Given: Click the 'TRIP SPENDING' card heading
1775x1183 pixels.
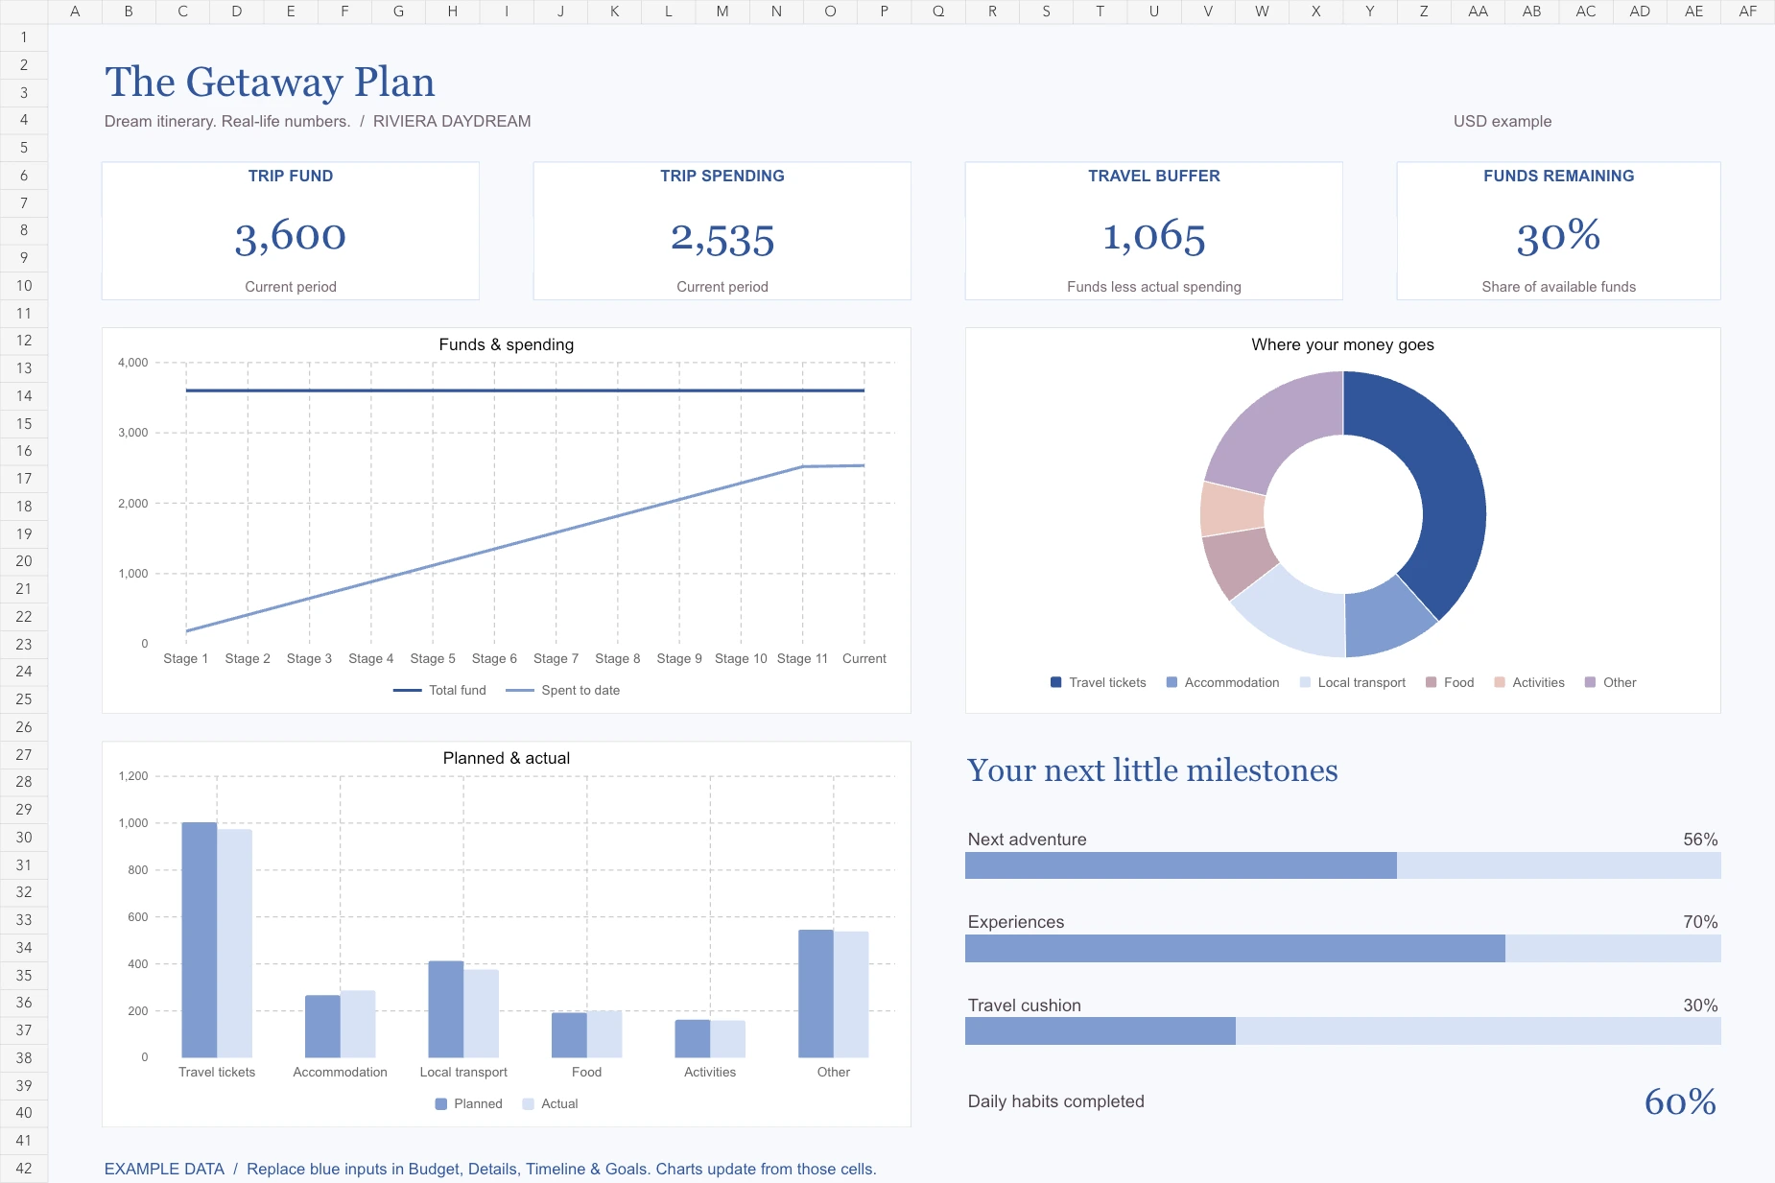Looking at the screenshot, I should [x=722, y=176].
